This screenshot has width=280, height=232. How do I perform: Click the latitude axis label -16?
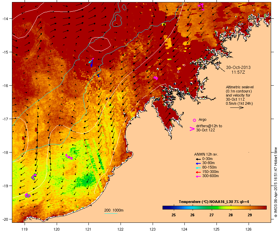(x=5, y=86)
